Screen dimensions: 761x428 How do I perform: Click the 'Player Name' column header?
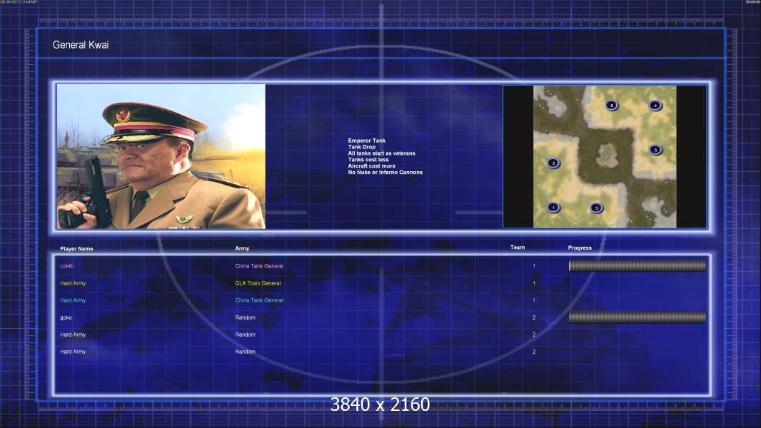[x=76, y=249]
